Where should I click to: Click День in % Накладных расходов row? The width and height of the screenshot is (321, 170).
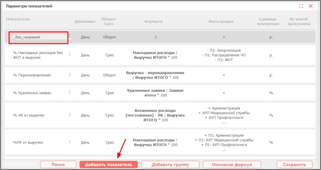85,55
